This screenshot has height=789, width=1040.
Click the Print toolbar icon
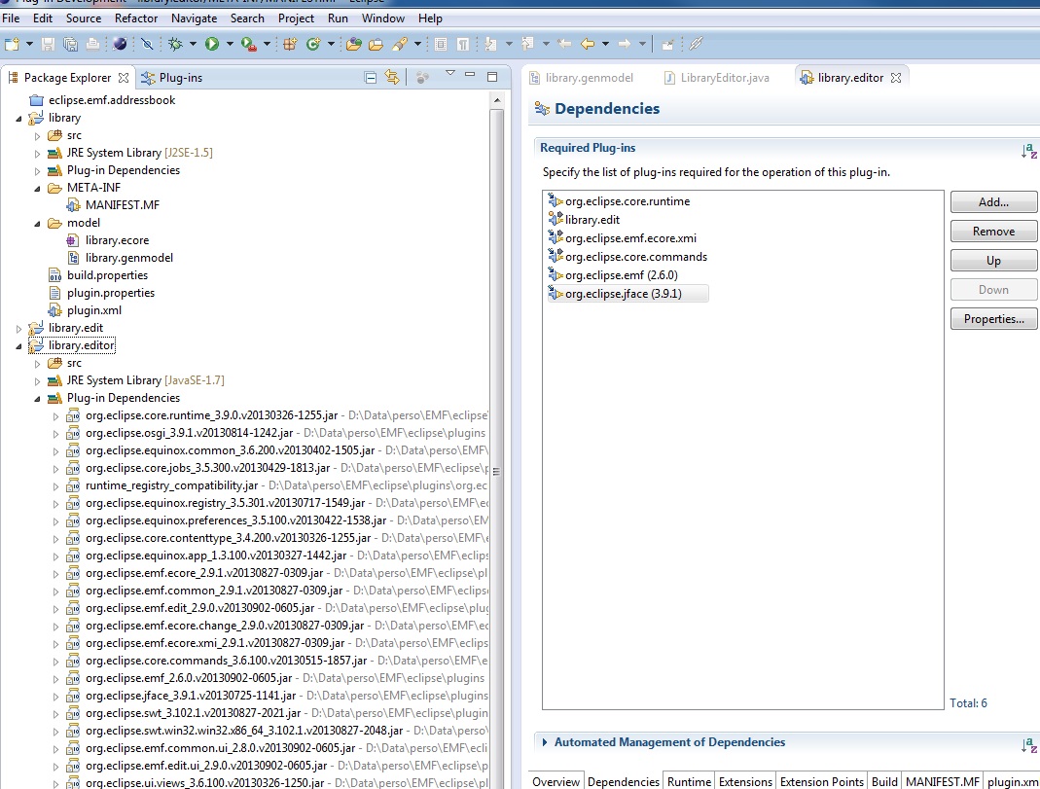click(x=92, y=45)
